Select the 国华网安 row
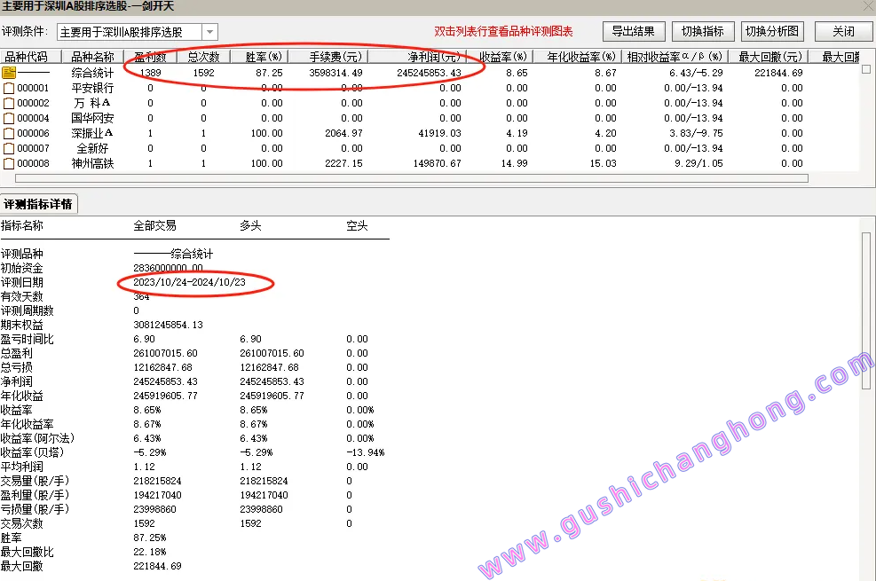This screenshot has height=581, width=876. pyautogui.click(x=429, y=118)
